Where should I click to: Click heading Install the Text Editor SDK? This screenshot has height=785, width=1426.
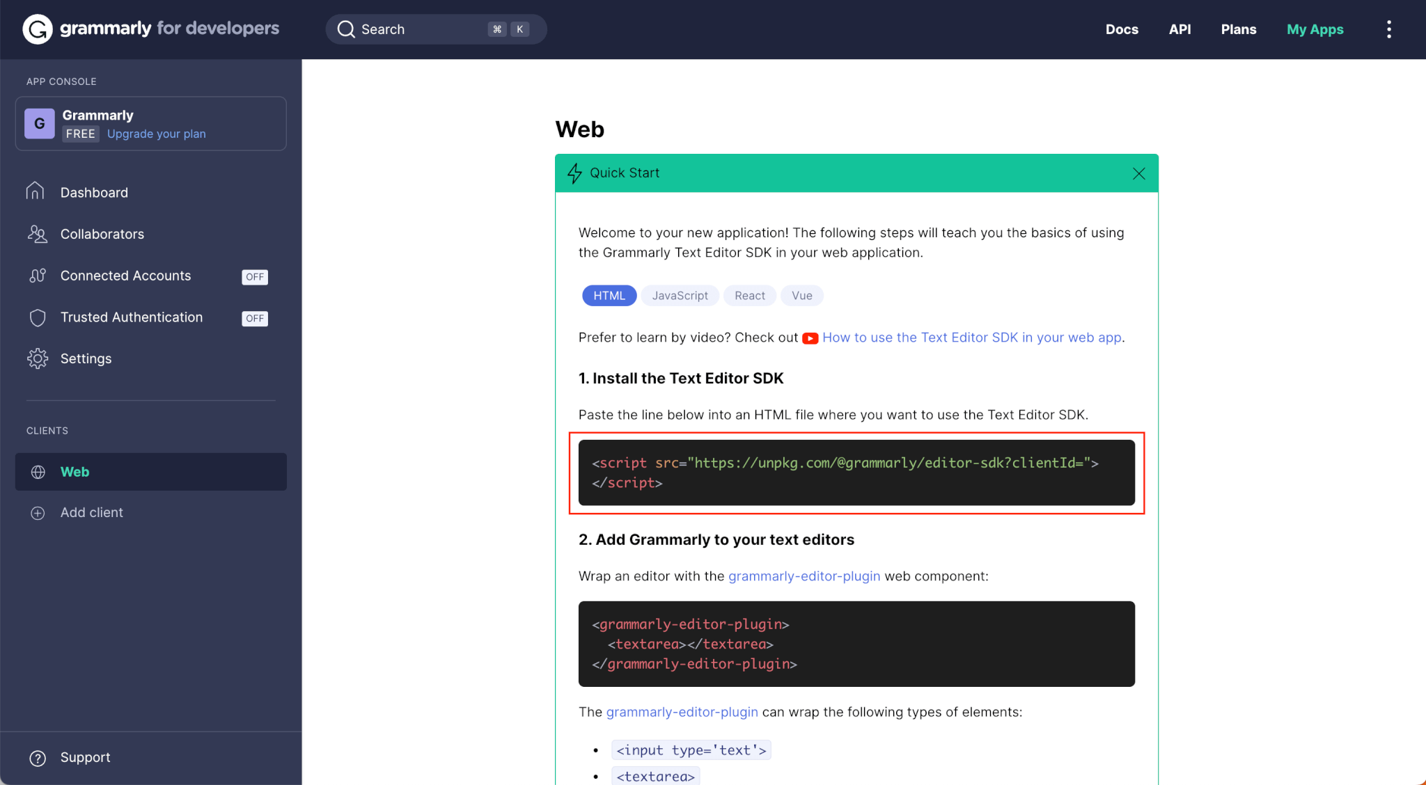pos(681,379)
